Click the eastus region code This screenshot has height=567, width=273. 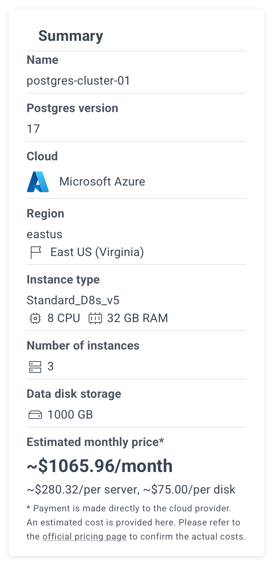click(x=45, y=235)
